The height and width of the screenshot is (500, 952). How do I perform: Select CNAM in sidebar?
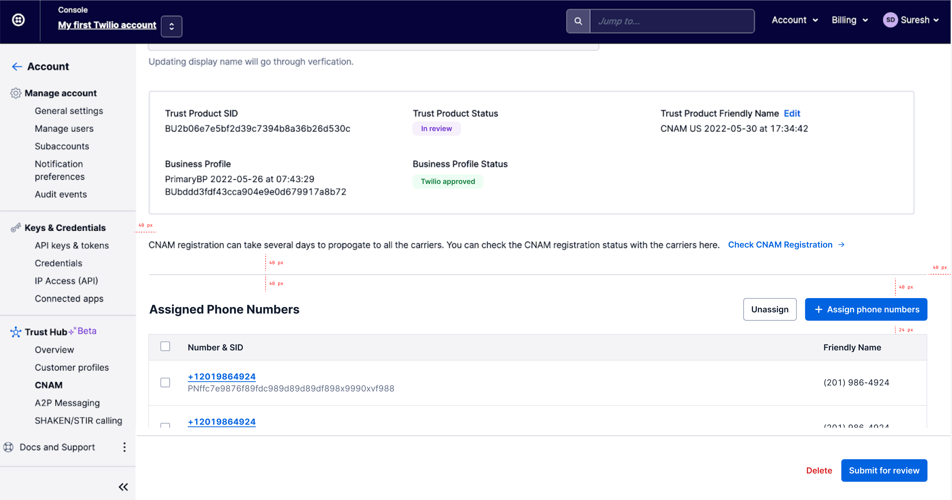tap(48, 385)
